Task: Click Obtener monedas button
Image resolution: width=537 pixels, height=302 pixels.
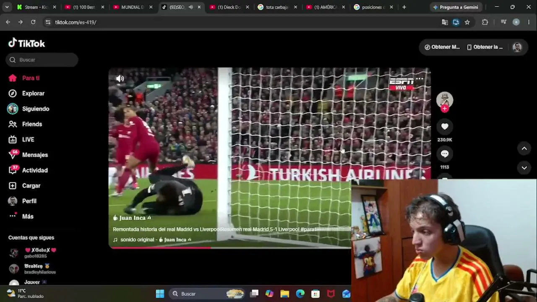Action: pyautogui.click(x=442, y=47)
